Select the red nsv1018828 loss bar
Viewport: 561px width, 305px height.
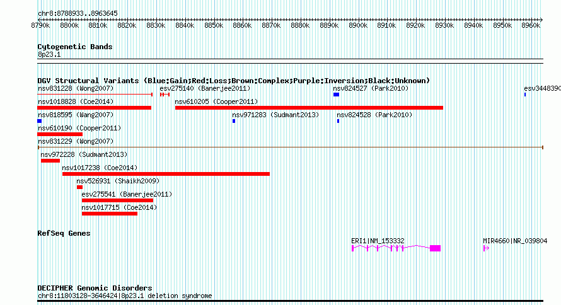(94, 108)
